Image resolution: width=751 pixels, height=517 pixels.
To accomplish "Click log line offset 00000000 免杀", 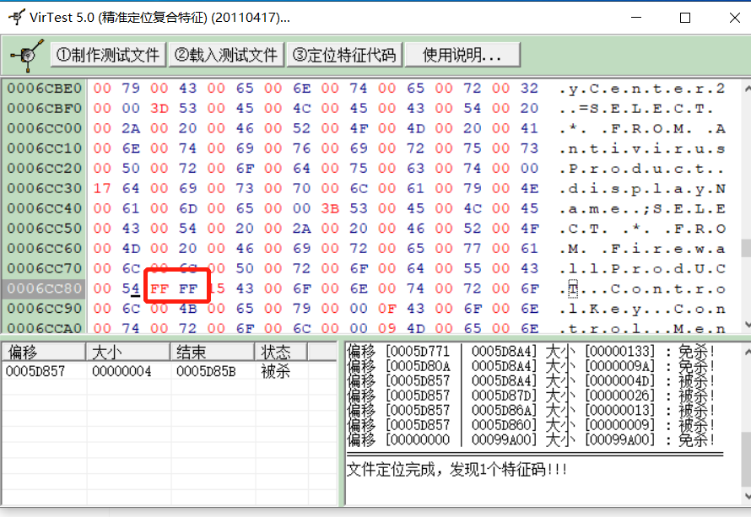I will coord(531,440).
